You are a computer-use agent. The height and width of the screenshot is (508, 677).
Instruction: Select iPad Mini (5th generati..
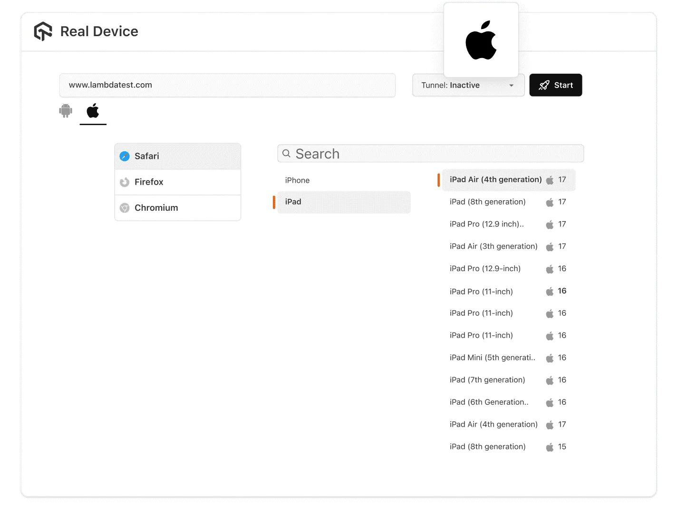click(509, 358)
